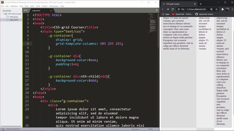Go to next tab with right arrow
Screen dimensions: 234x131
[27, 10]
